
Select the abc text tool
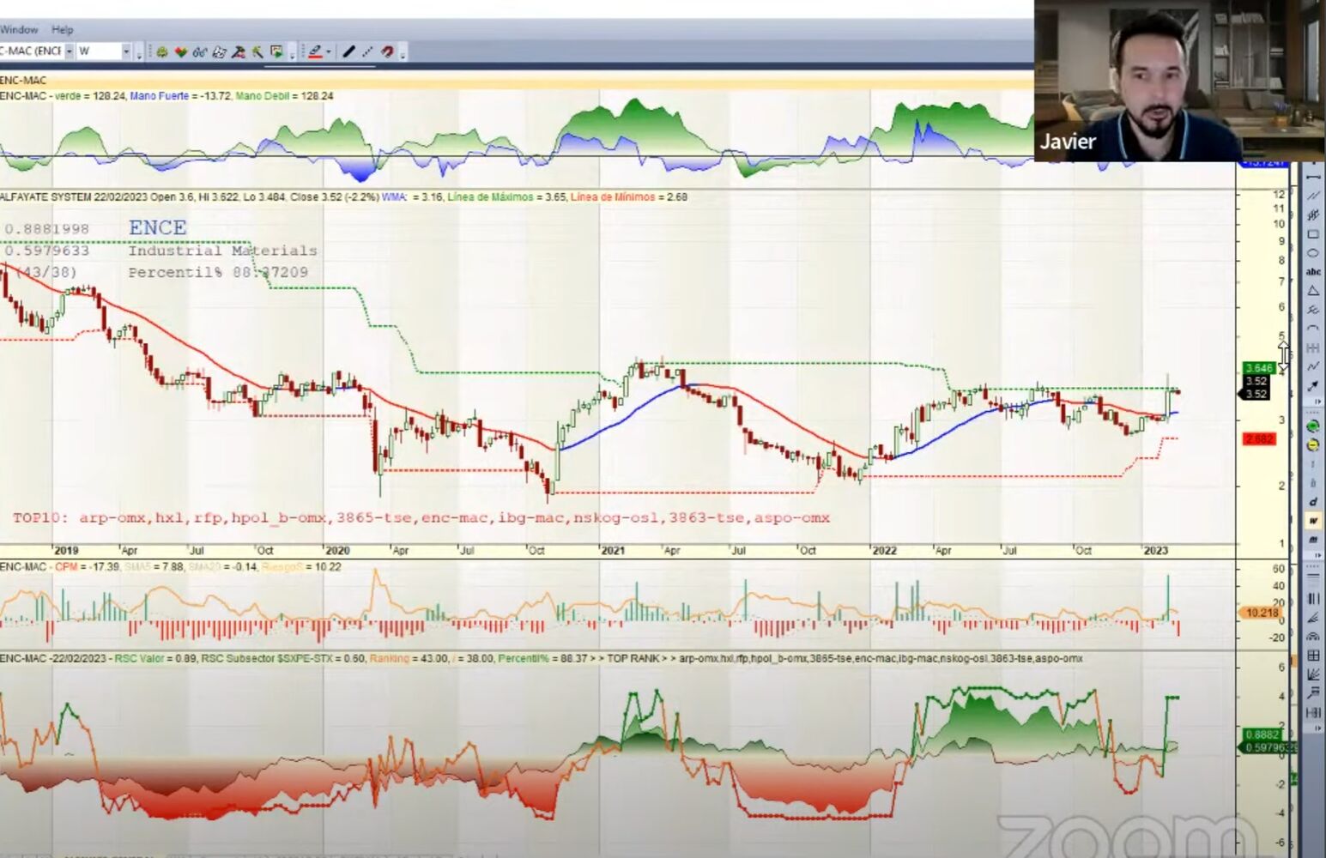click(x=1313, y=271)
